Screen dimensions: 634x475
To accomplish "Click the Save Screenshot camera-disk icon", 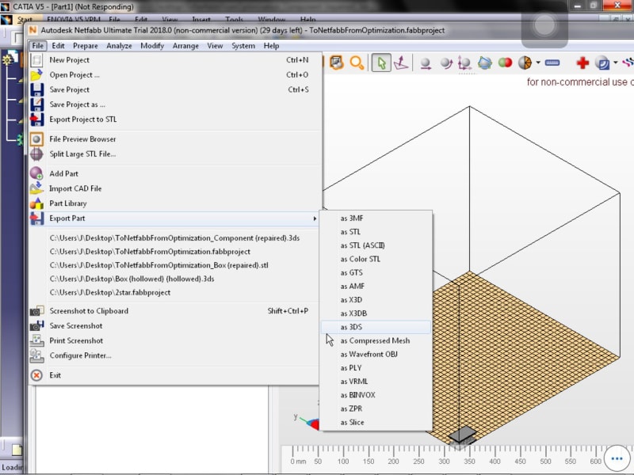I will click(36, 325).
